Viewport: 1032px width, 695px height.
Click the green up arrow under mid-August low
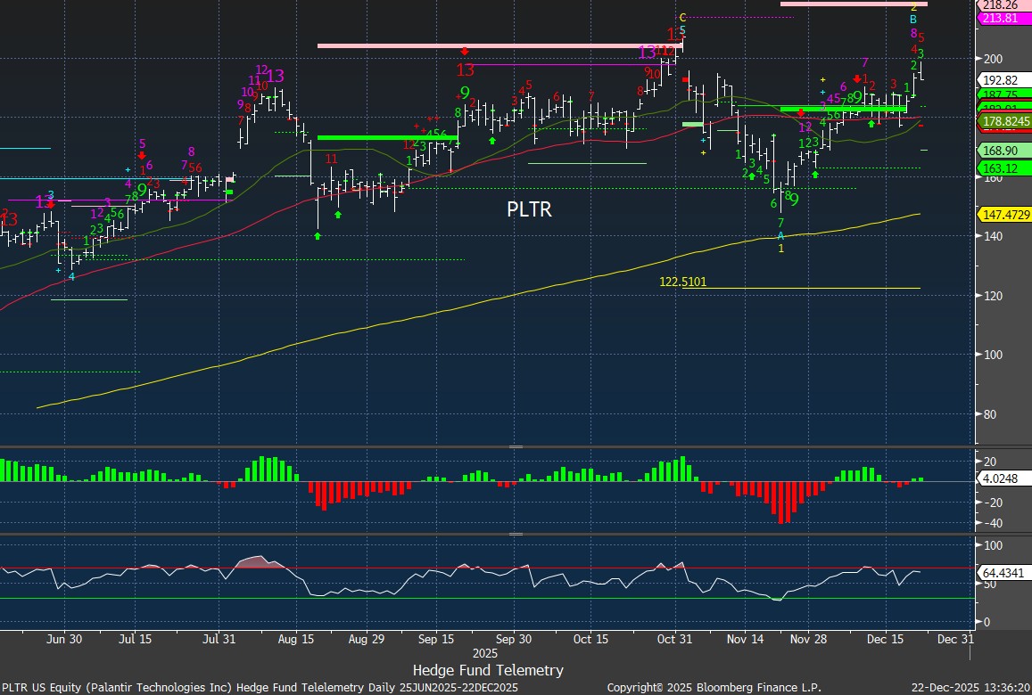click(x=318, y=235)
